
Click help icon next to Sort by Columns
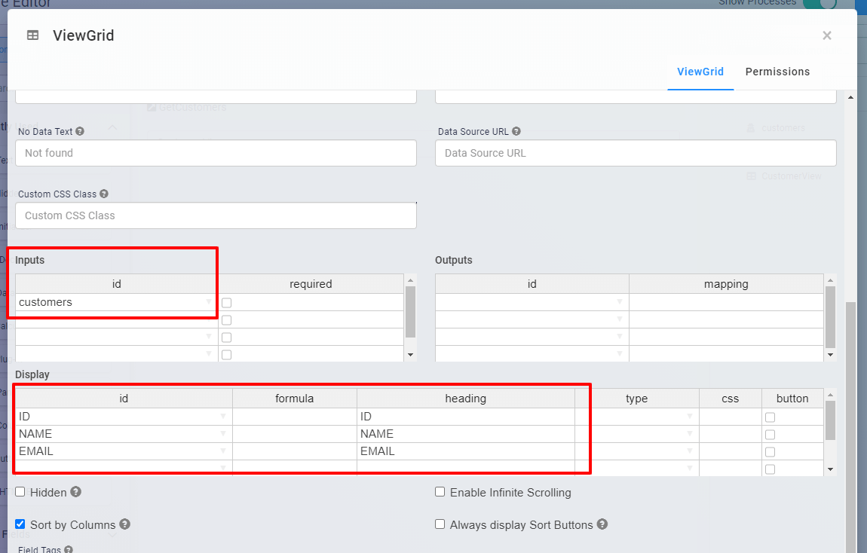coord(125,524)
